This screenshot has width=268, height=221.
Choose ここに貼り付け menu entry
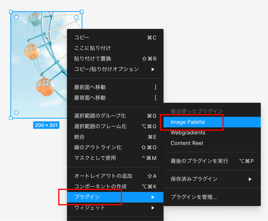(115, 48)
